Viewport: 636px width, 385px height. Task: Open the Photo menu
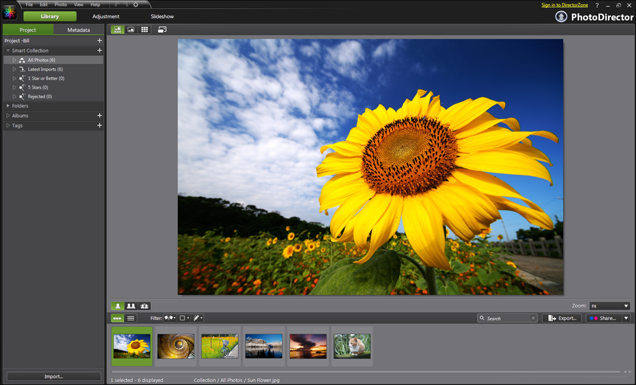(60, 4)
